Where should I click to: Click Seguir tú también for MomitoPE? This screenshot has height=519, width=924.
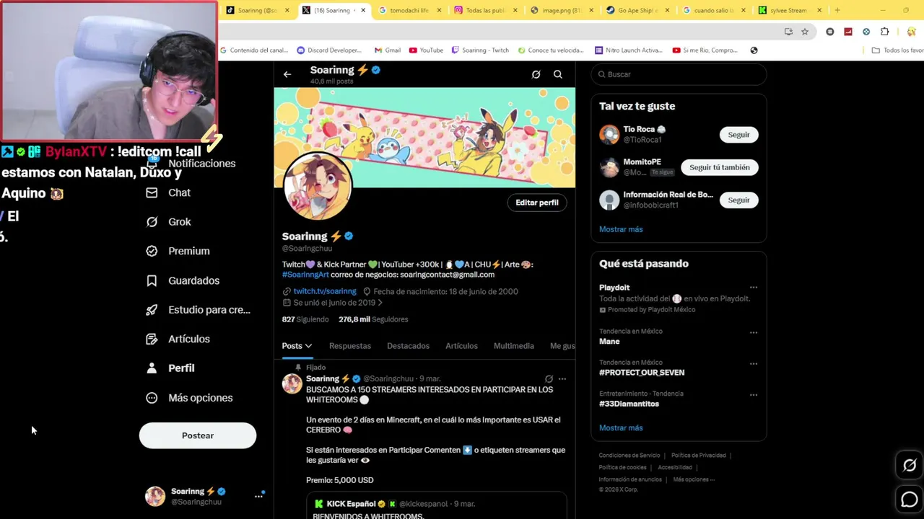[719, 167]
